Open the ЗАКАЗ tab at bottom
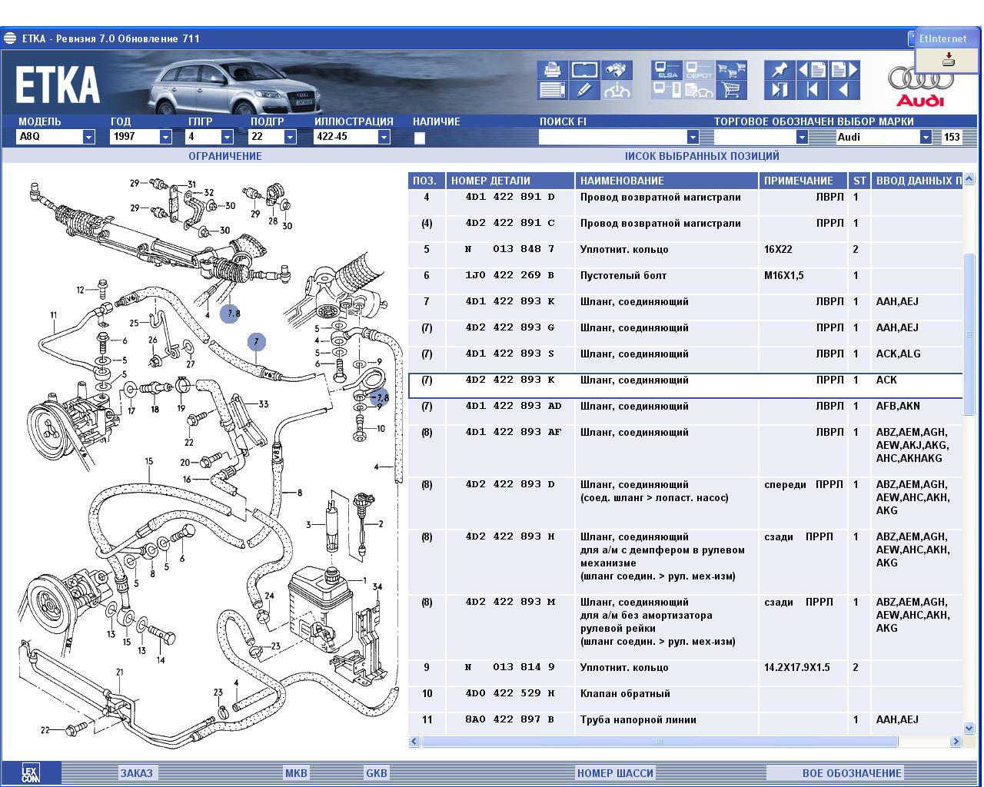The image size is (984, 787). click(136, 773)
